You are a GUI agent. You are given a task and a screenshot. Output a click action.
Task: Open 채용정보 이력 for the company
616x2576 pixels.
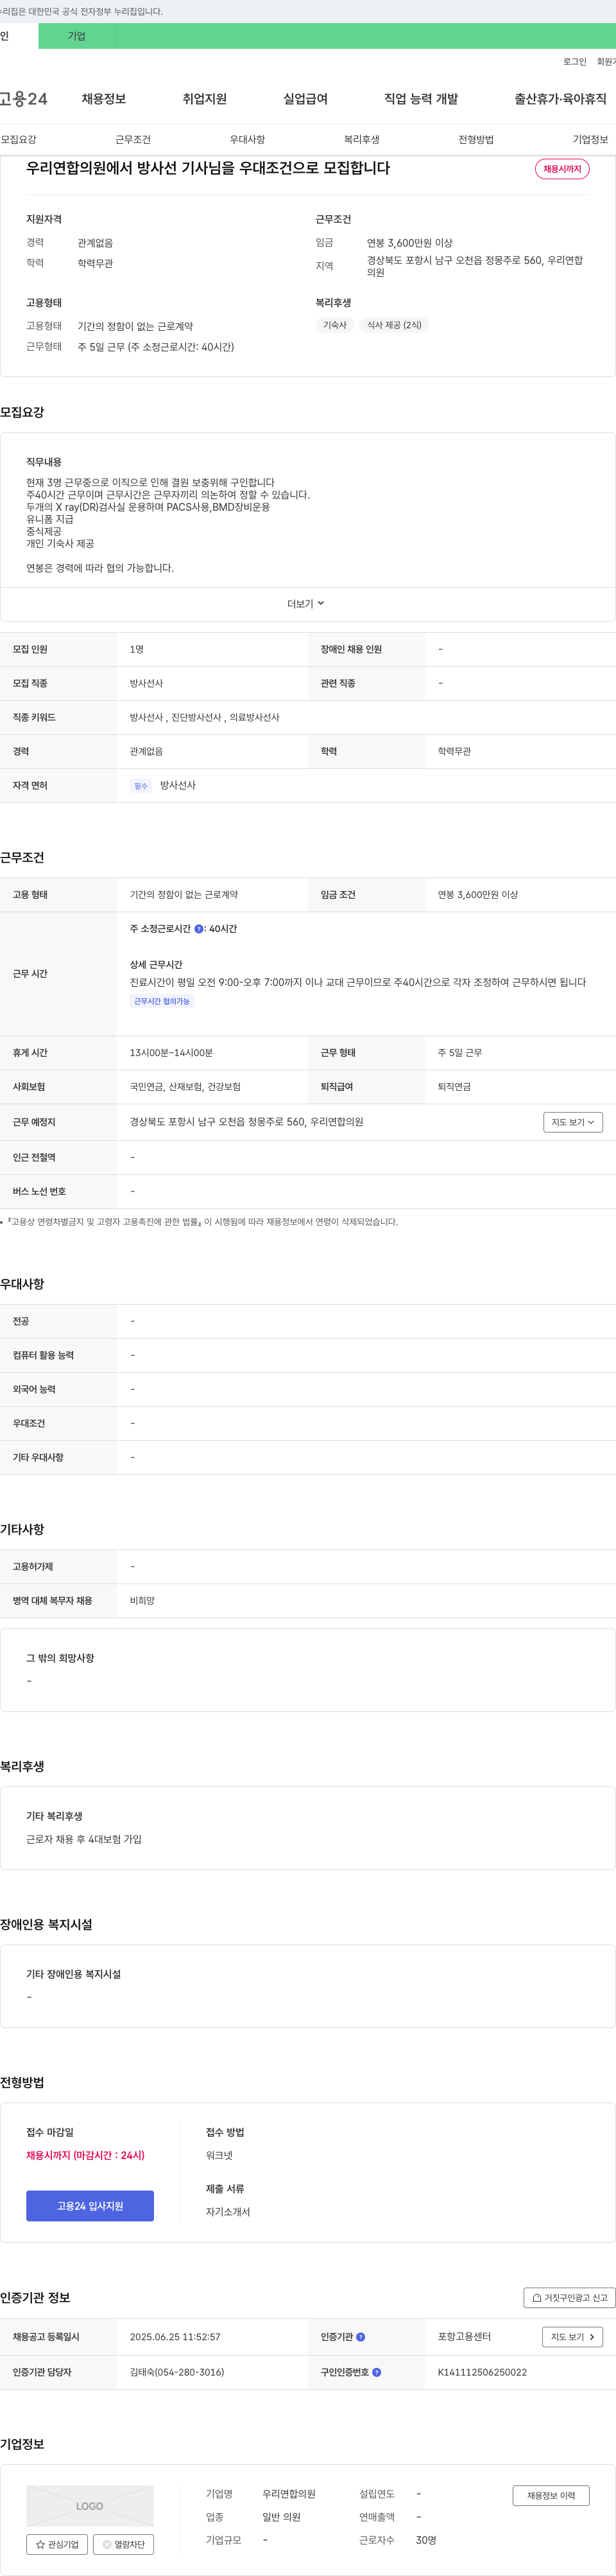click(x=551, y=2495)
